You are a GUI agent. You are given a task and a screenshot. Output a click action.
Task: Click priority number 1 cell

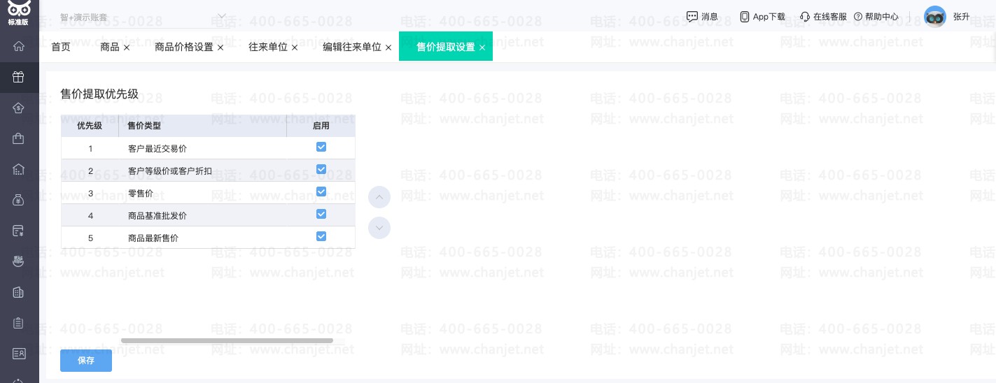(90, 148)
